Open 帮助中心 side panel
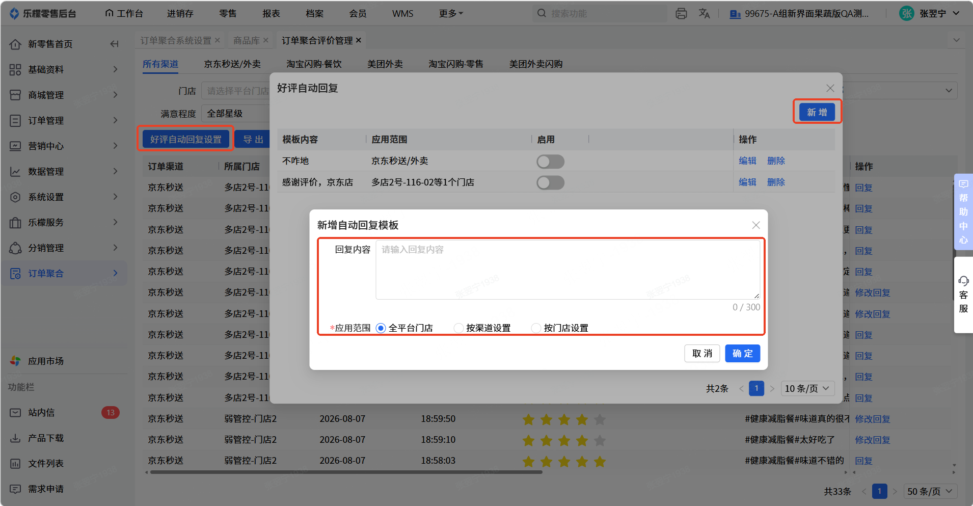 pyautogui.click(x=963, y=211)
